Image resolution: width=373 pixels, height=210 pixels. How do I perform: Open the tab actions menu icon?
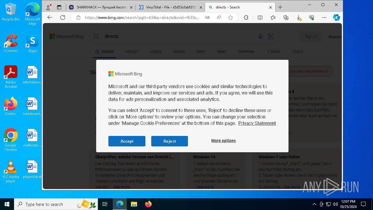59,7
